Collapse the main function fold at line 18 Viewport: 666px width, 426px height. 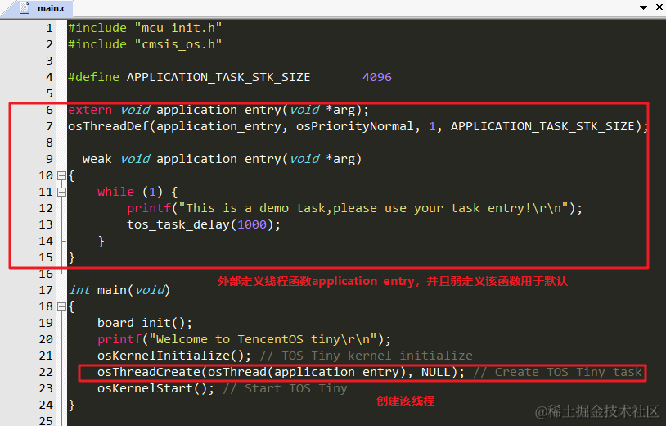[61, 306]
